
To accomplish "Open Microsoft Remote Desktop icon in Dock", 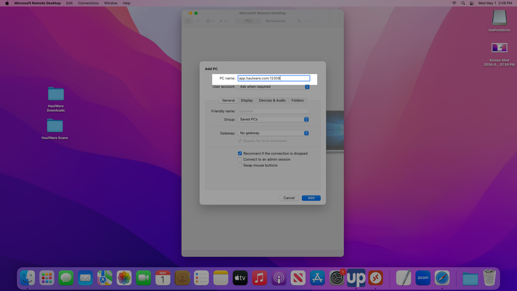I will click(375, 278).
